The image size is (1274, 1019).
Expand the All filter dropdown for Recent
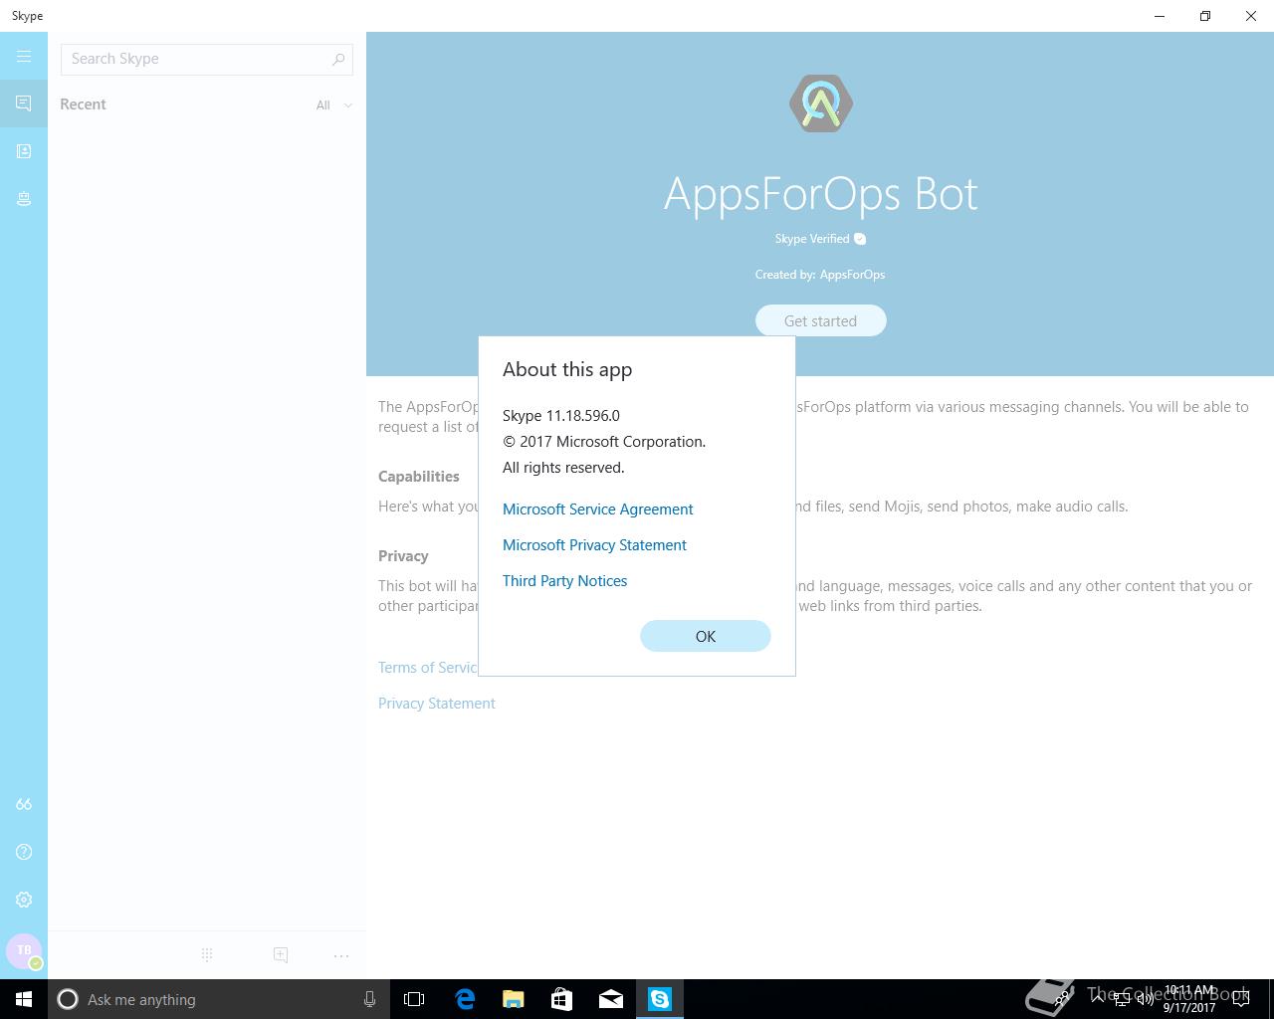(333, 104)
